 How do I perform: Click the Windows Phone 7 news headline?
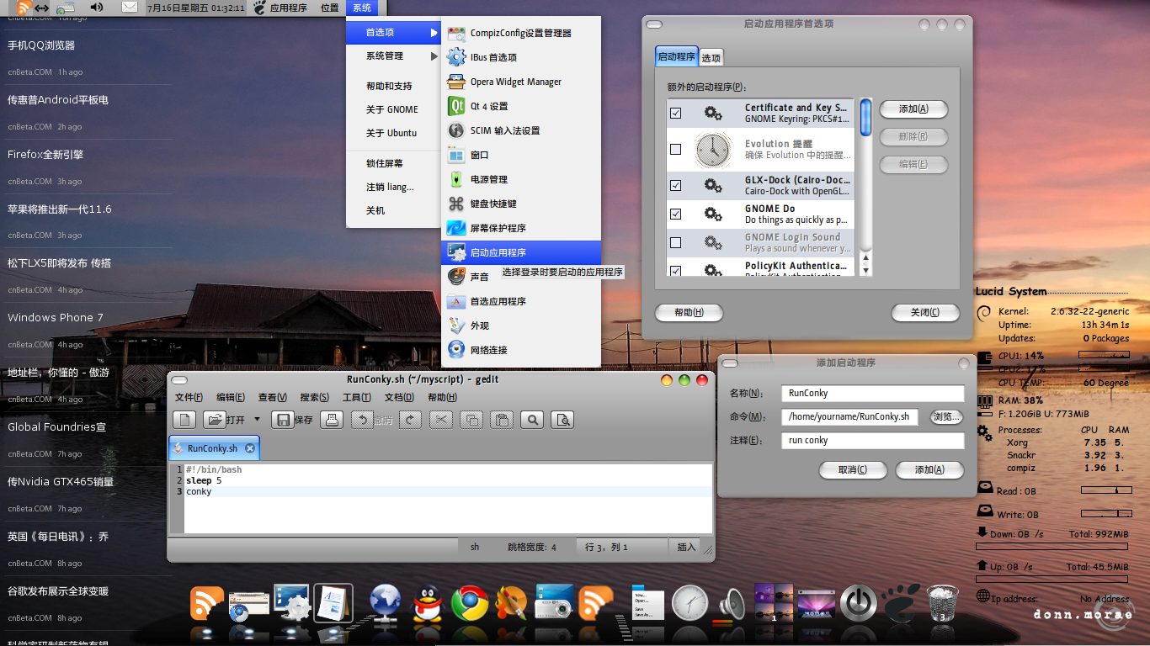pyautogui.click(x=56, y=317)
